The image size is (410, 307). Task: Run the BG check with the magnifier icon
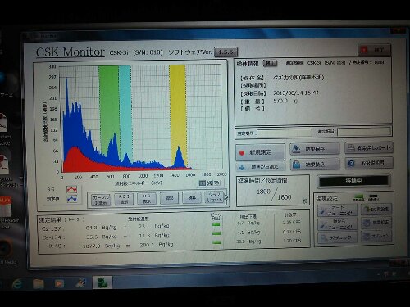(337, 237)
